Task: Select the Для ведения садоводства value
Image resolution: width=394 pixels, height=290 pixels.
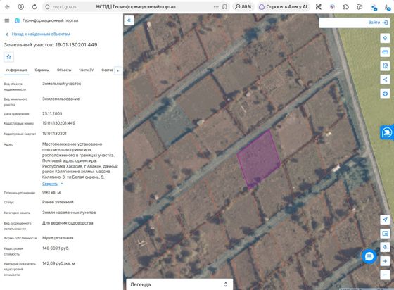Action: pyautogui.click(x=68, y=223)
